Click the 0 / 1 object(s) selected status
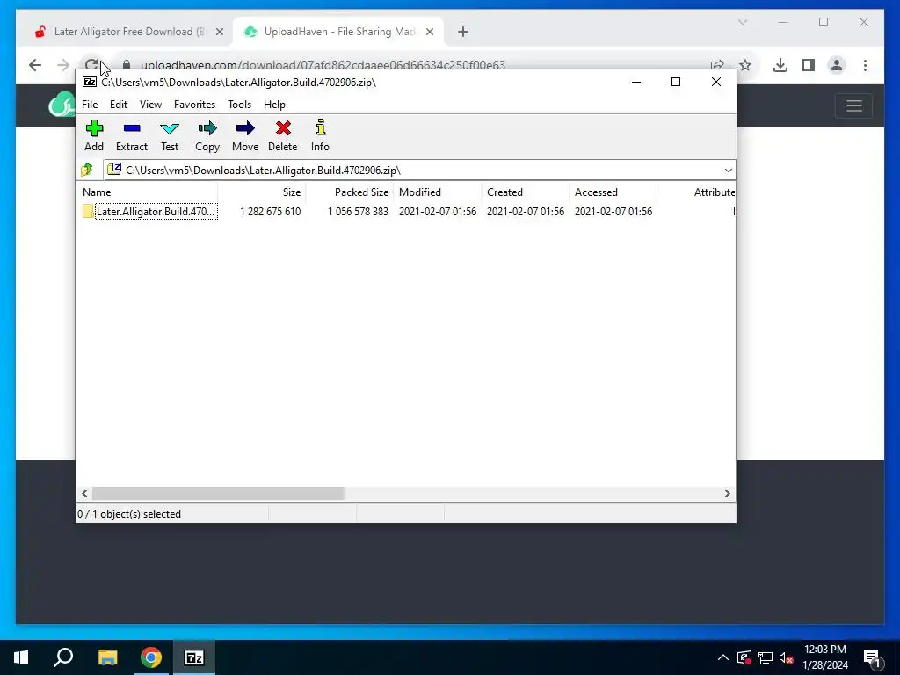This screenshot has width=900, height=675. (x=129, y=514)
